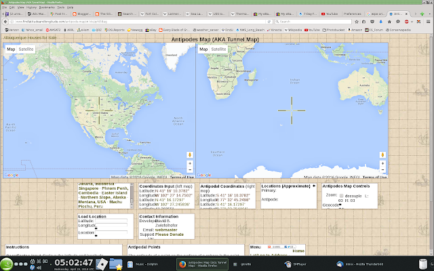
Task: Open the Bookmarks menu
Action: coord(47,7)
